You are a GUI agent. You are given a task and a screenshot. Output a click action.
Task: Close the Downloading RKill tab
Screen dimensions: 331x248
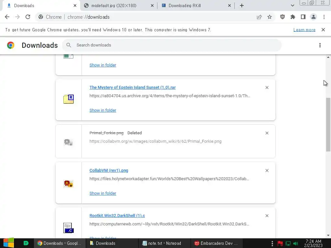(230, 6)
